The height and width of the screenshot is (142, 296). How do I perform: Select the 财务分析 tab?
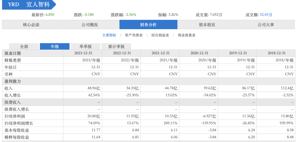point(148,25)
